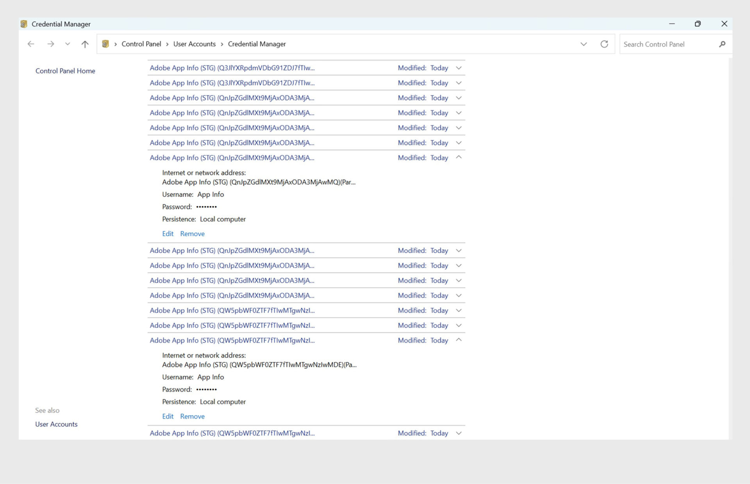The image size is (750, 484).
Task: Open the previous locations dropdown in address bar
Action: pos(584,44)
